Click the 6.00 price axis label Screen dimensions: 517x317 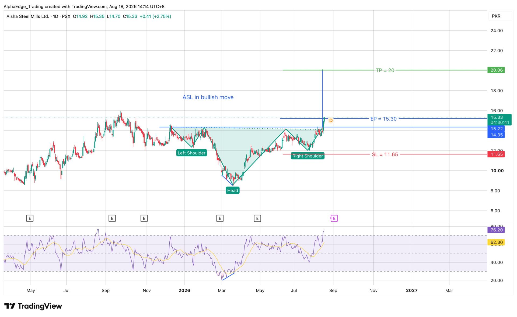pyautogui.click(x=495, y=211)
